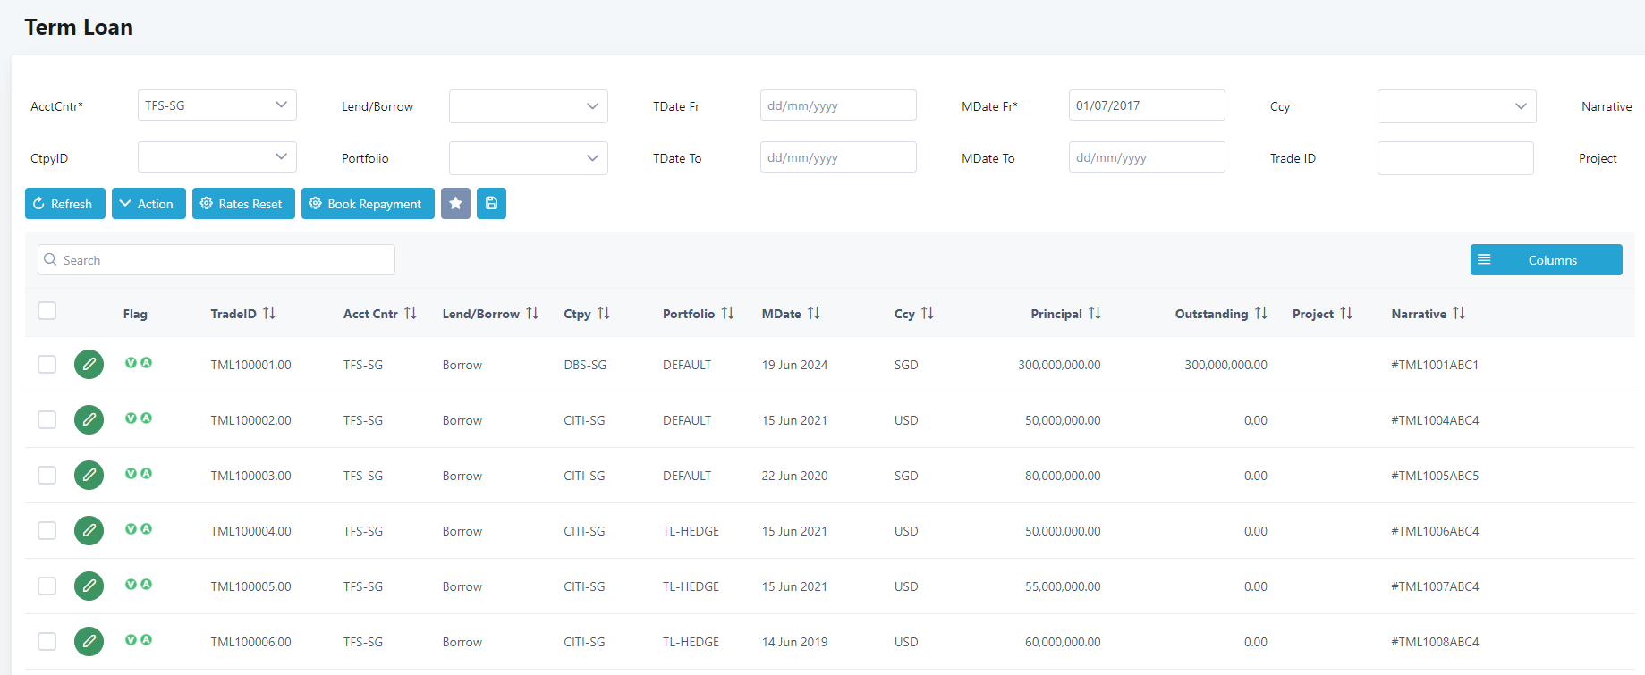Edit trade TML100001.00 via pencil icon
Screen dimensions: 1645x675
[89, 365]
